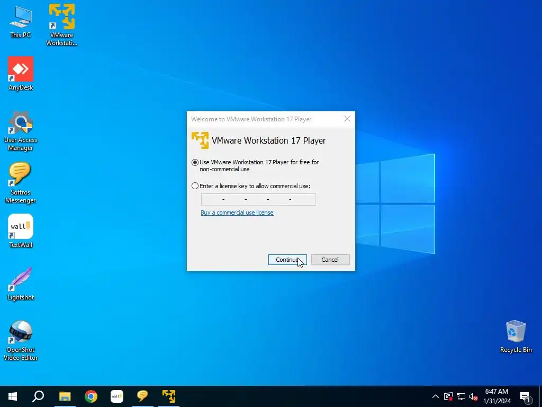Select the Softros Messenger desktop shortcut

[x=21, y=183]
